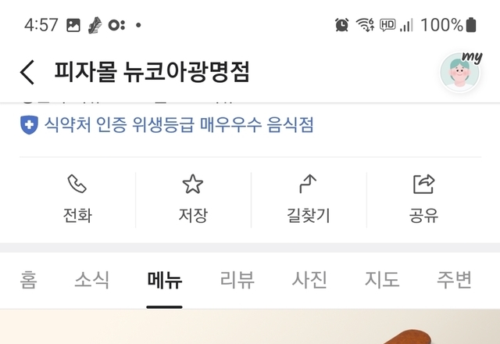The width and height of the screenshot is (500, 344).
Task: Switch to the 홈 tab
Action: coord(28,280)
